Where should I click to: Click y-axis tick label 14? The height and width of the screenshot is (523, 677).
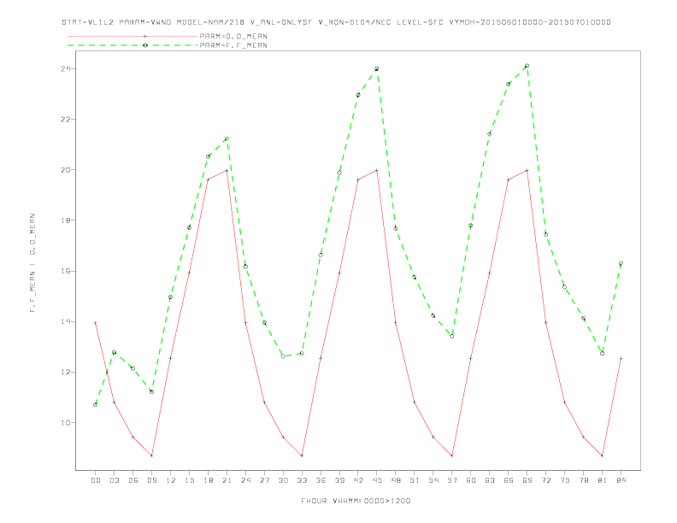66,321
